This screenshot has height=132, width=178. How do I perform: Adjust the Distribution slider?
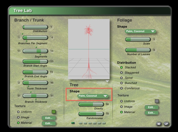pyautogui.click(x=35, y=27)
